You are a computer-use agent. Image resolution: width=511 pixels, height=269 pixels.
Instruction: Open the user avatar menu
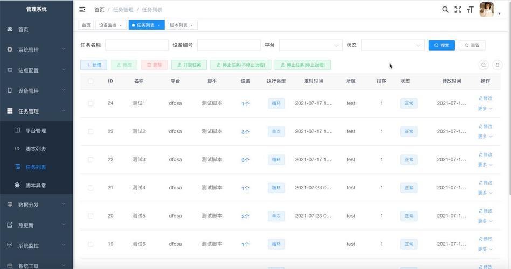coord(487,10)
